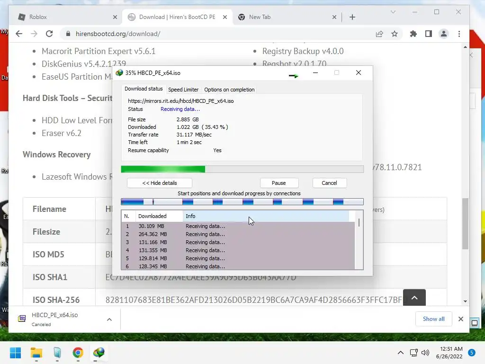Viewport: 485px width, 364px height.
Task: Open the Speed Limiter tab
Action: [x=183, y=90]
